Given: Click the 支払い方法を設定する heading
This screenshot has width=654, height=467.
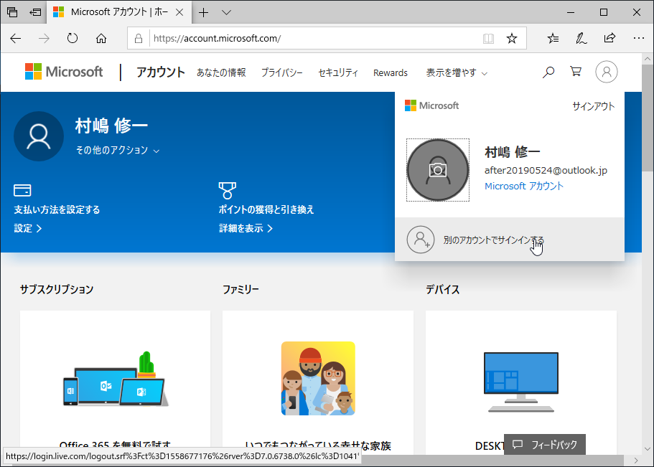Looking at the screenshot, I should (x=57, y=209).
